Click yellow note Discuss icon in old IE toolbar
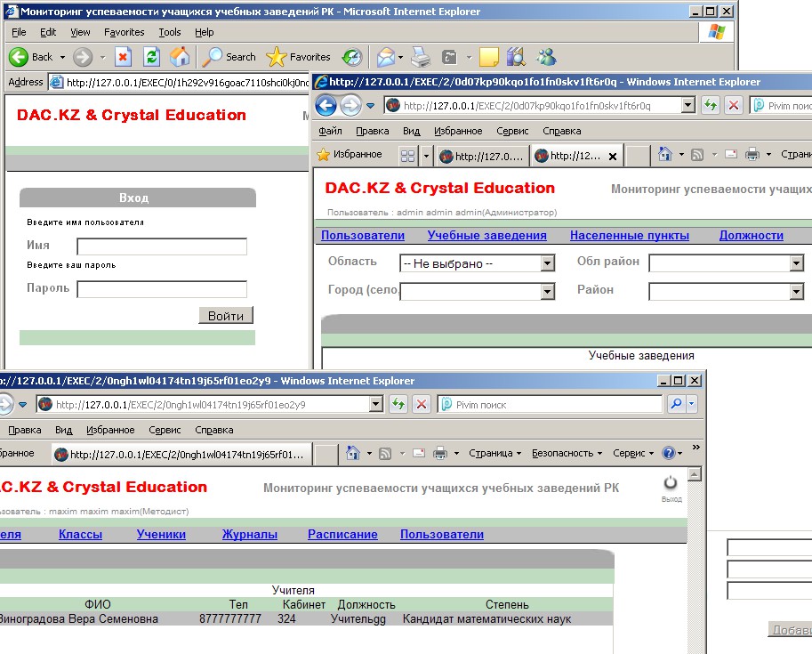This screenshot has height=654, width=812. [x=489, y=57]
